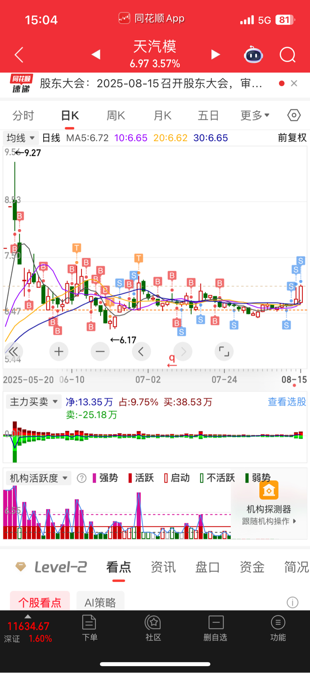Open the AI robot assistant

click(x=253, y=55)
